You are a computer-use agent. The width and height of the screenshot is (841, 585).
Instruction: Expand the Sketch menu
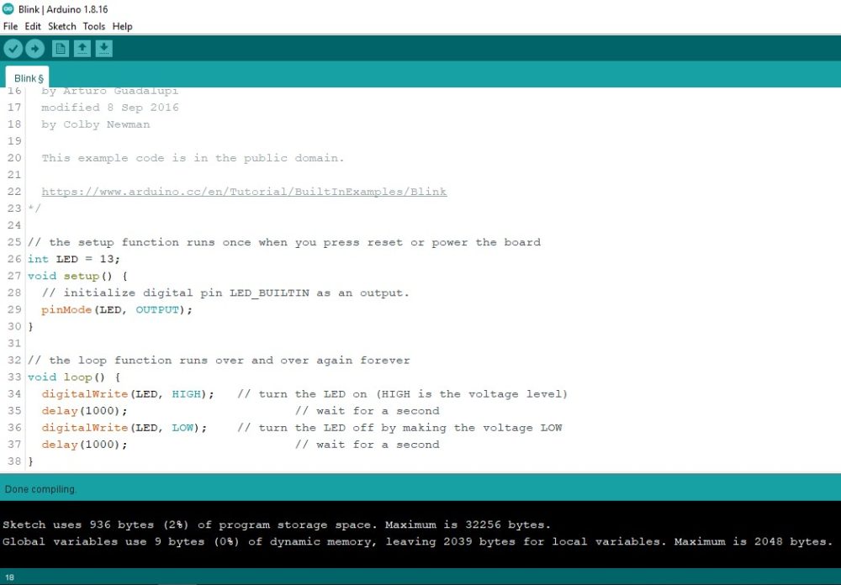(x=62, y=26)
